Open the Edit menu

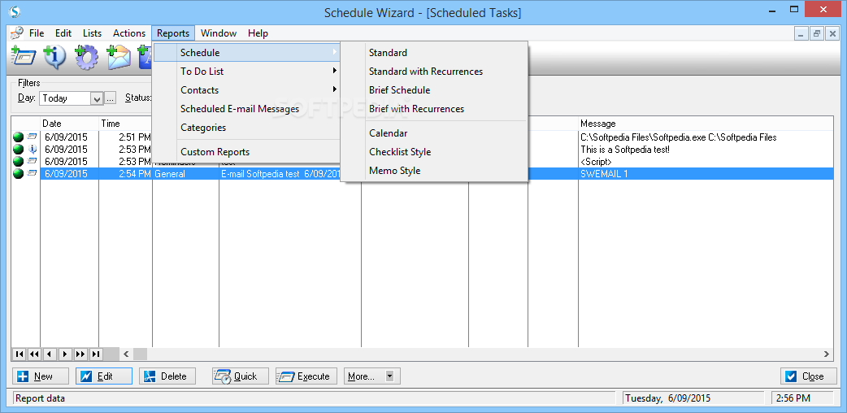63,33
